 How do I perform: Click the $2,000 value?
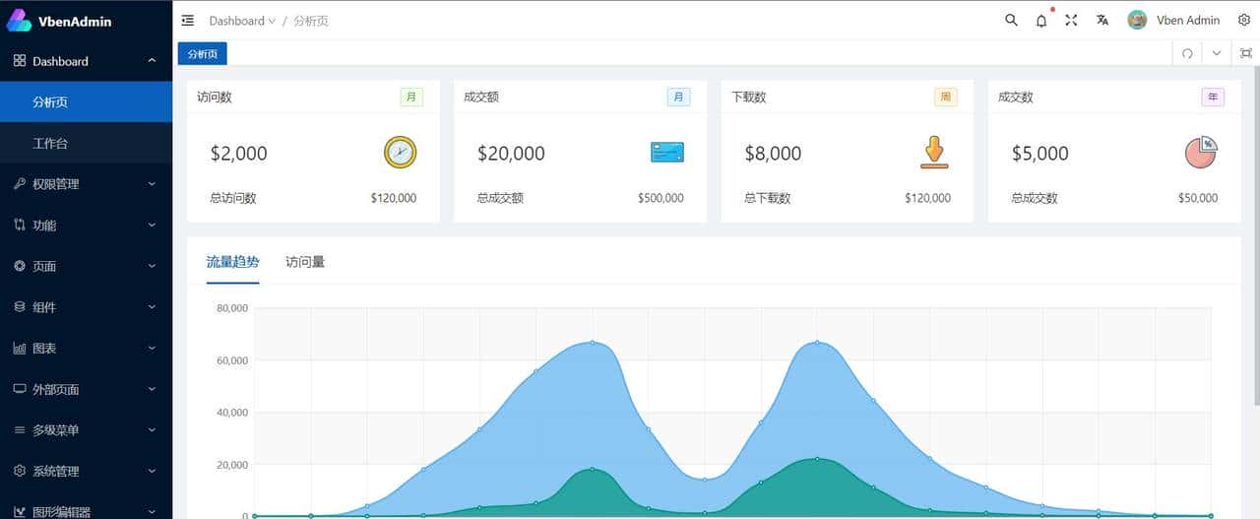point(239,154)
